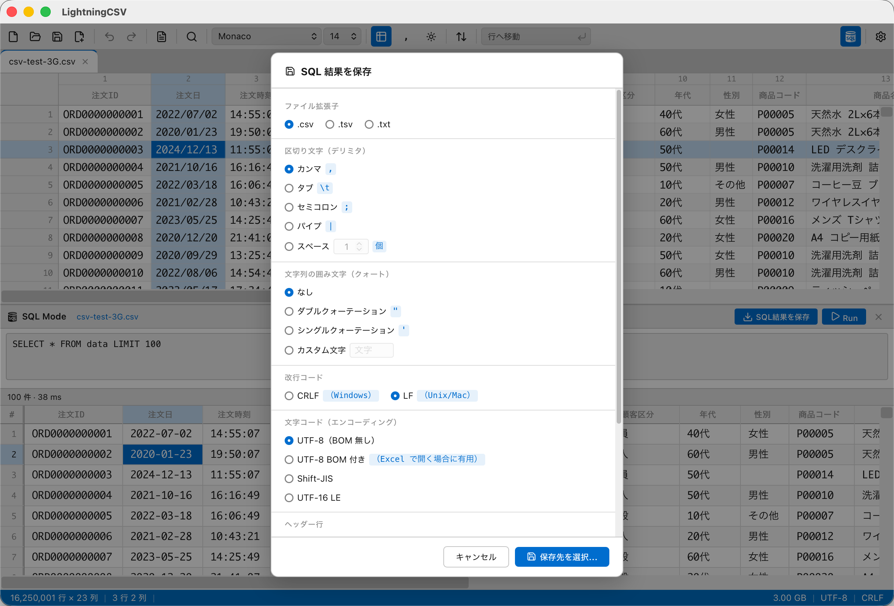Click the 行へ移動 input field
894x606 pixels.
point(536,37)
